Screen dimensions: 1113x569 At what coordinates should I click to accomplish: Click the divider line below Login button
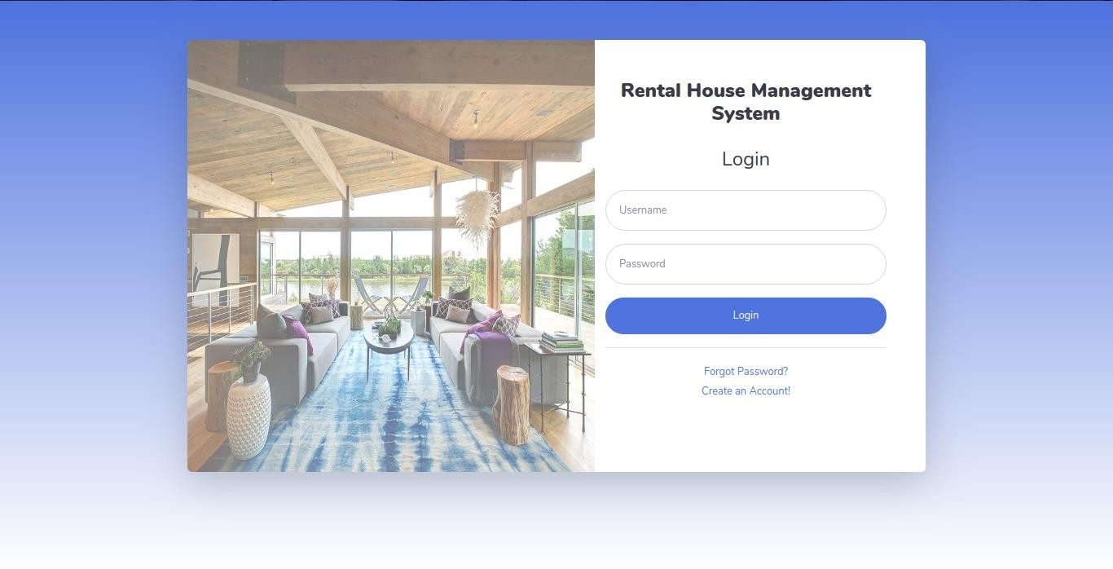(x=745, y=348)
